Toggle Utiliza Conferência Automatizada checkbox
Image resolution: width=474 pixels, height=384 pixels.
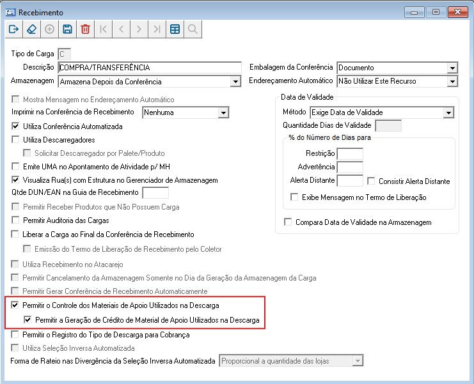15,126
